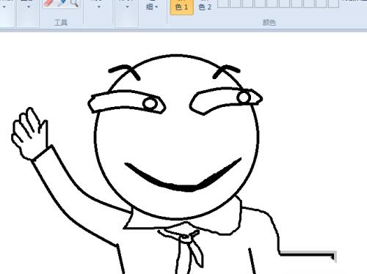
Task: Open the dropdown arrow at the ribbon's left edge
Action: pyautogui.click(x=4, y=7)
